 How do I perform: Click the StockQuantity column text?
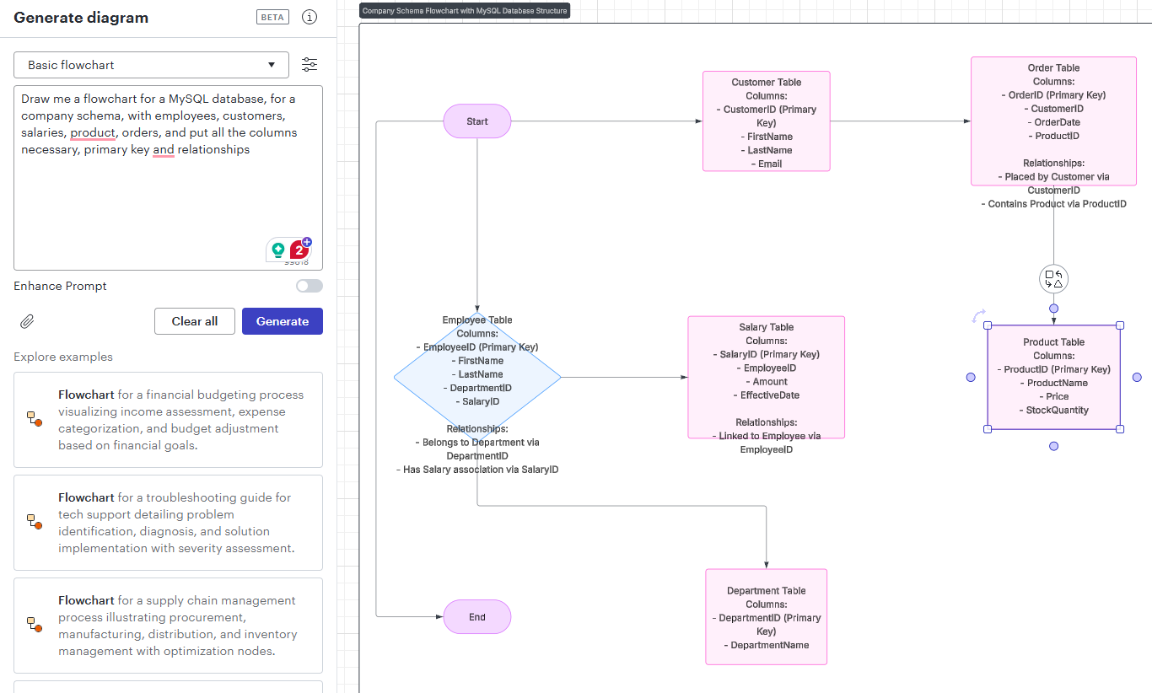coord(1053,411)
